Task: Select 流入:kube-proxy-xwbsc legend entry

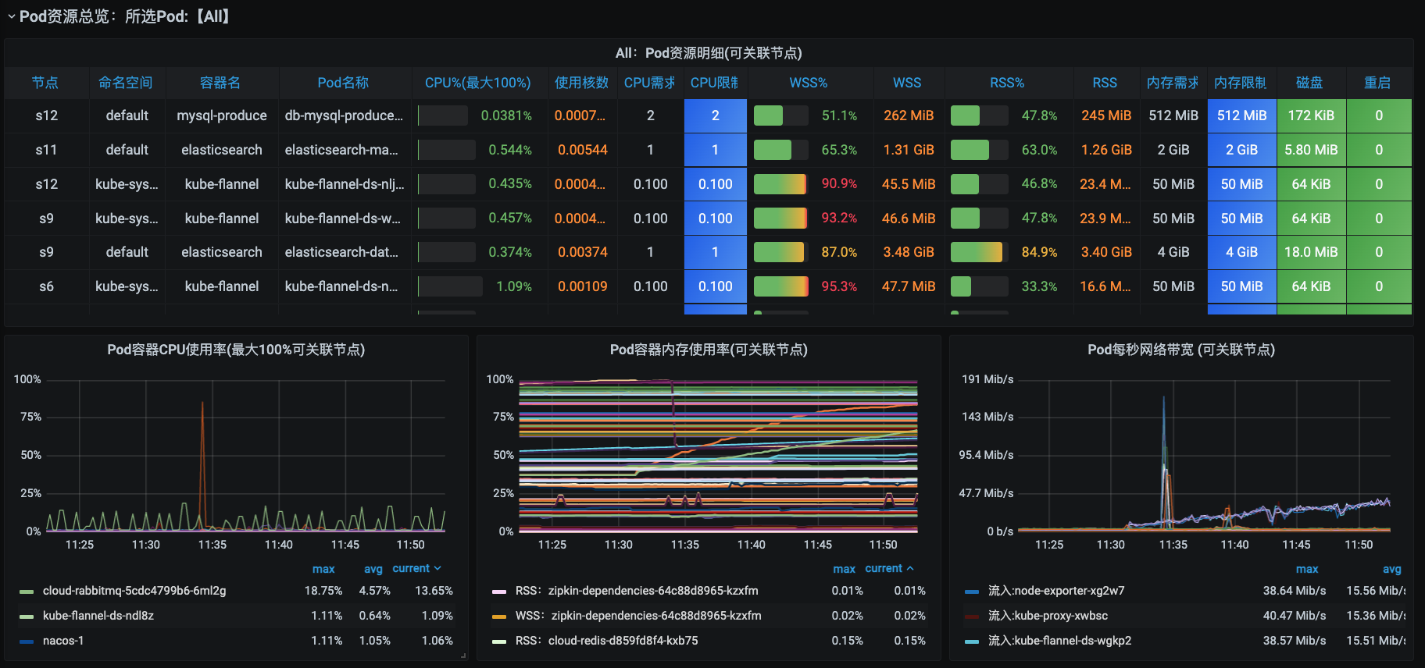Action: click(x=1048, y=616)
